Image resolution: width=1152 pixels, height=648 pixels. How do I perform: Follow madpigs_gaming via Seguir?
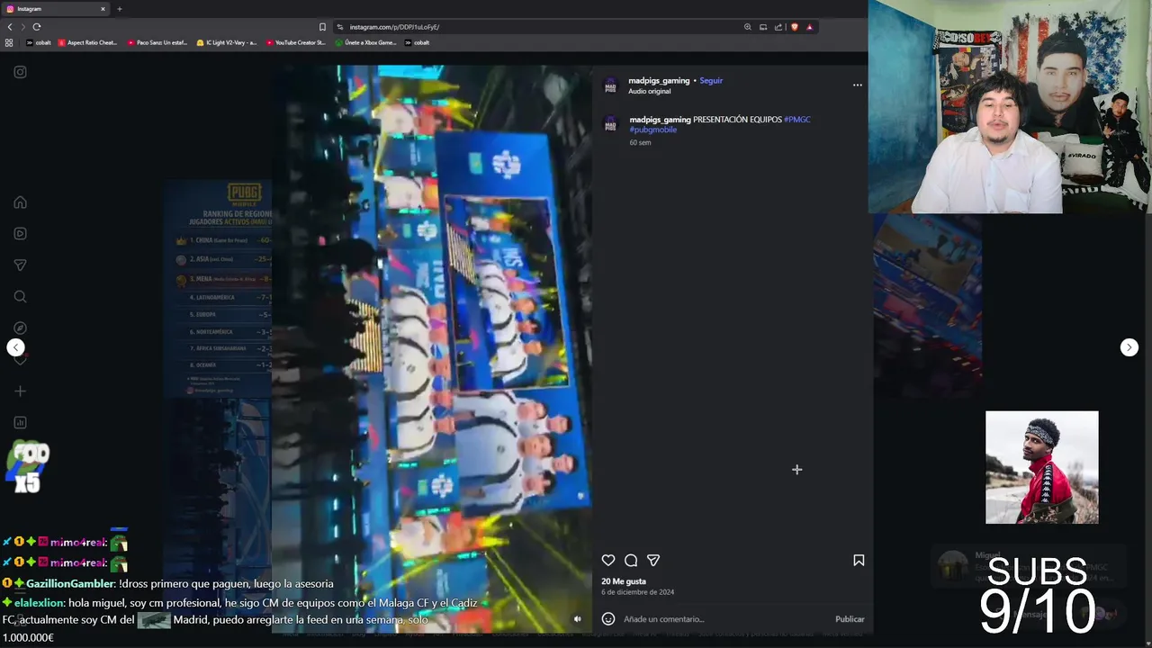(711, 81)
